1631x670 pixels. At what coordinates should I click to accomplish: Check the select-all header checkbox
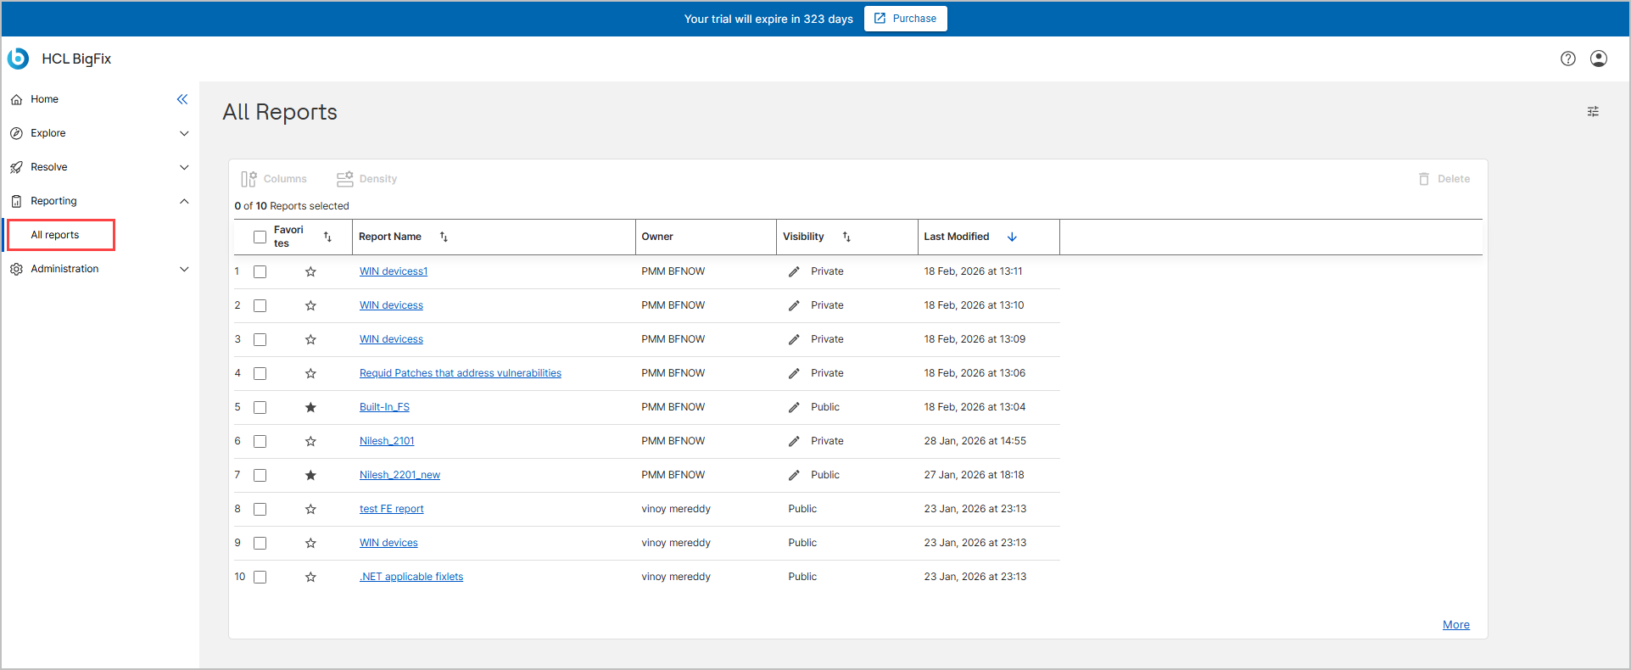(260, 237)
